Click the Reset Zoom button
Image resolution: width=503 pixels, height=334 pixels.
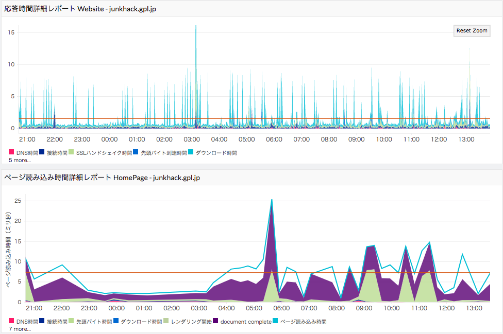(472, 31)
